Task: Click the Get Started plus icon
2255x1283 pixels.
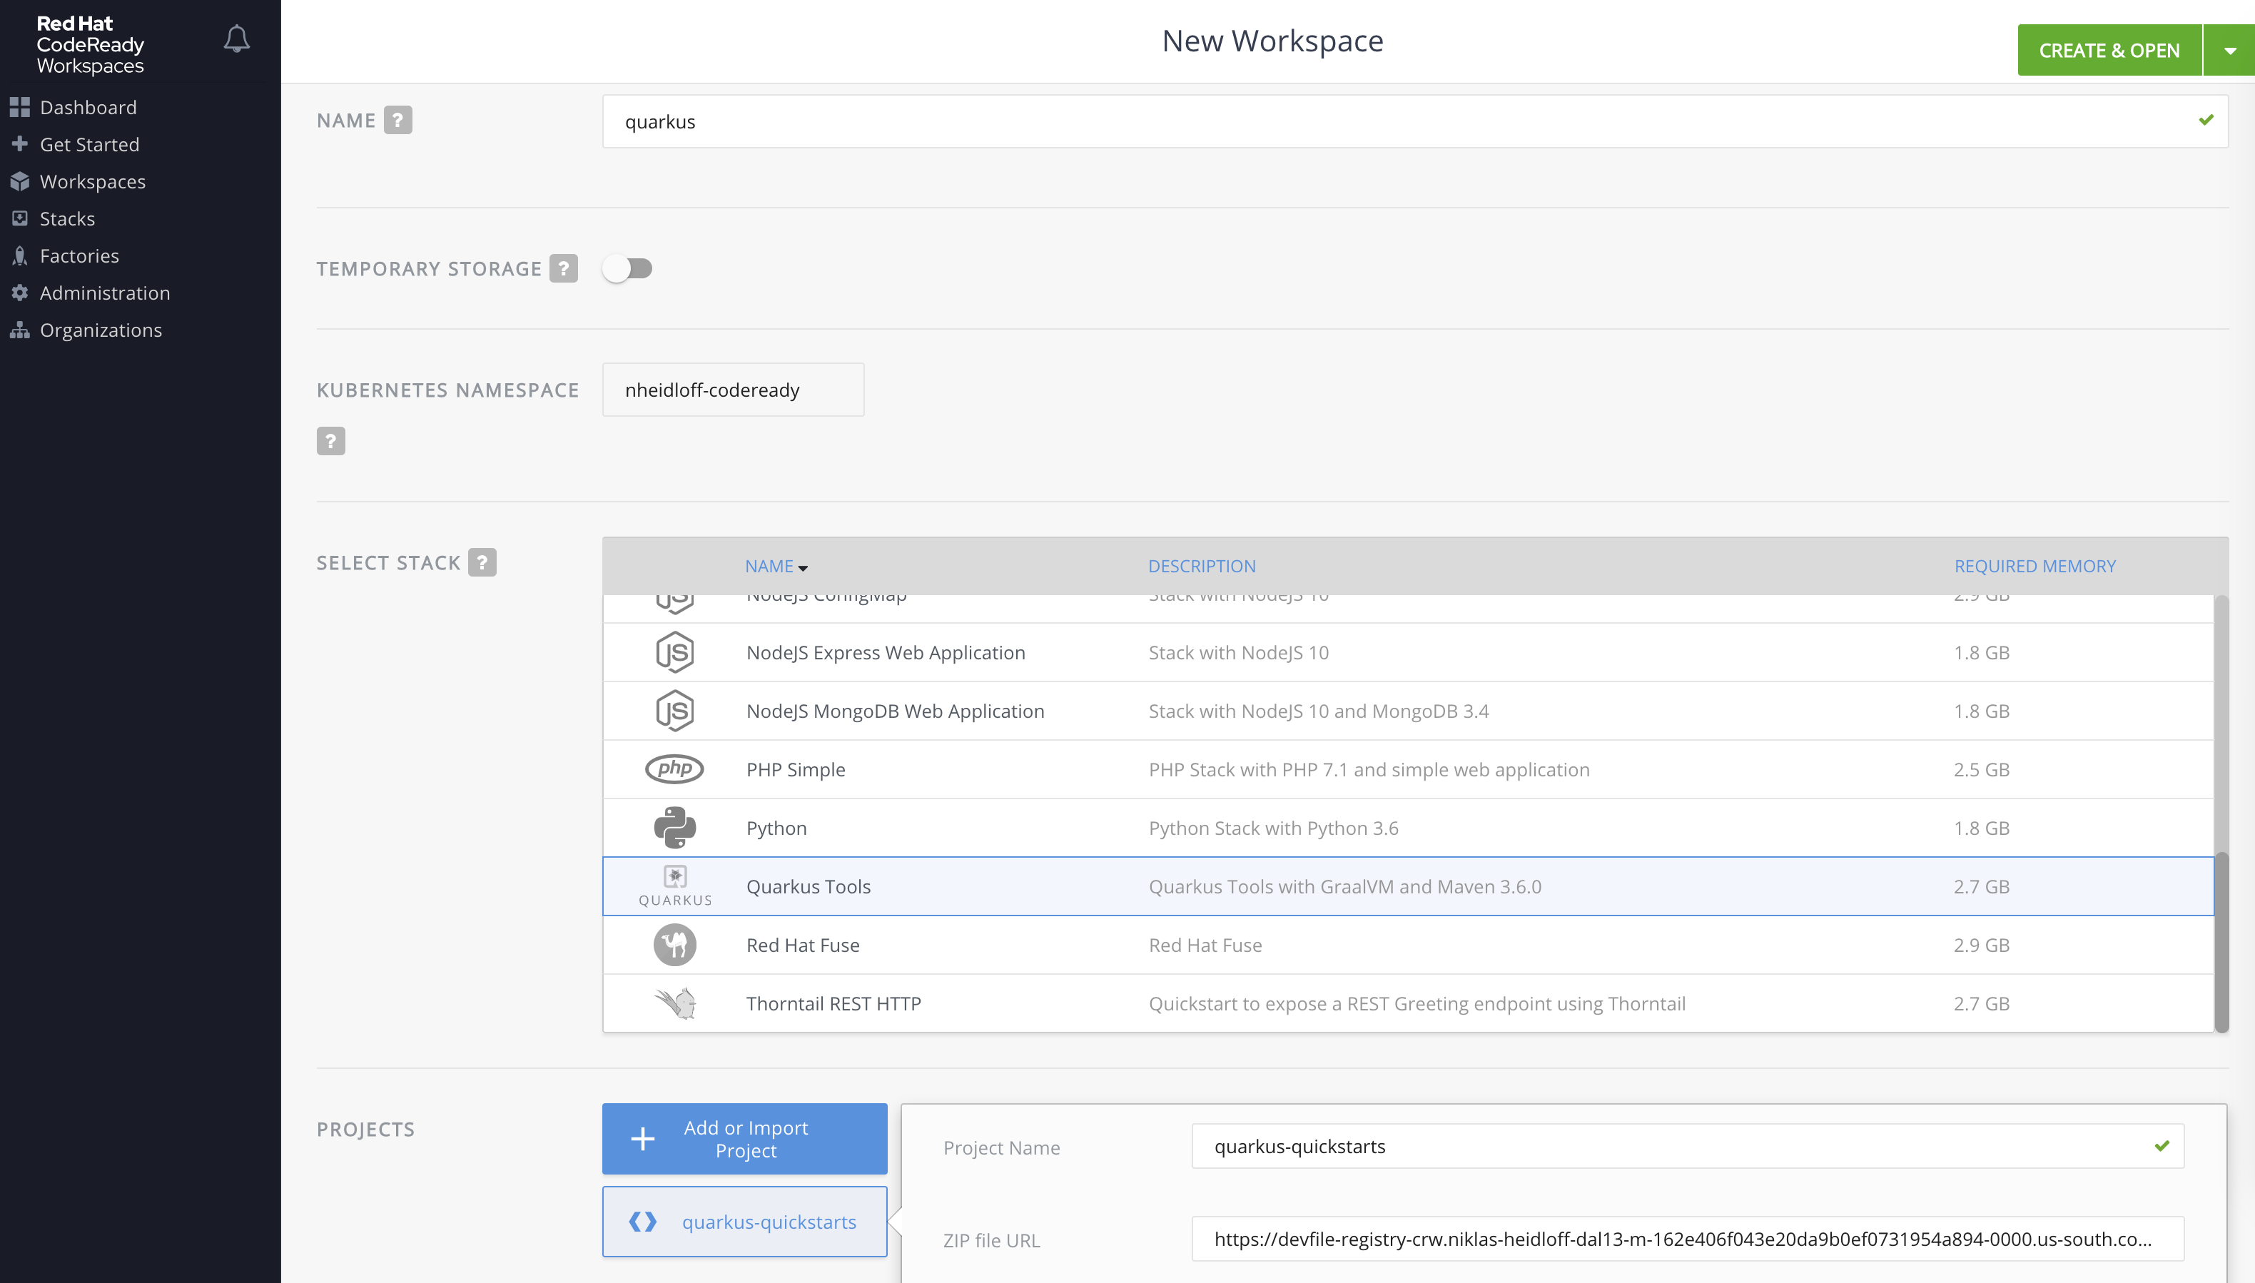Action: [x=19, y=143]
